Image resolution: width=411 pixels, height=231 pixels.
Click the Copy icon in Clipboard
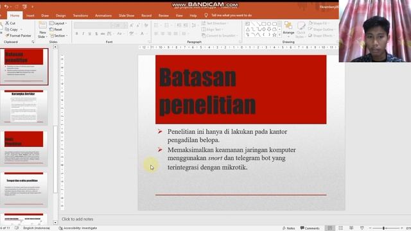7,30
